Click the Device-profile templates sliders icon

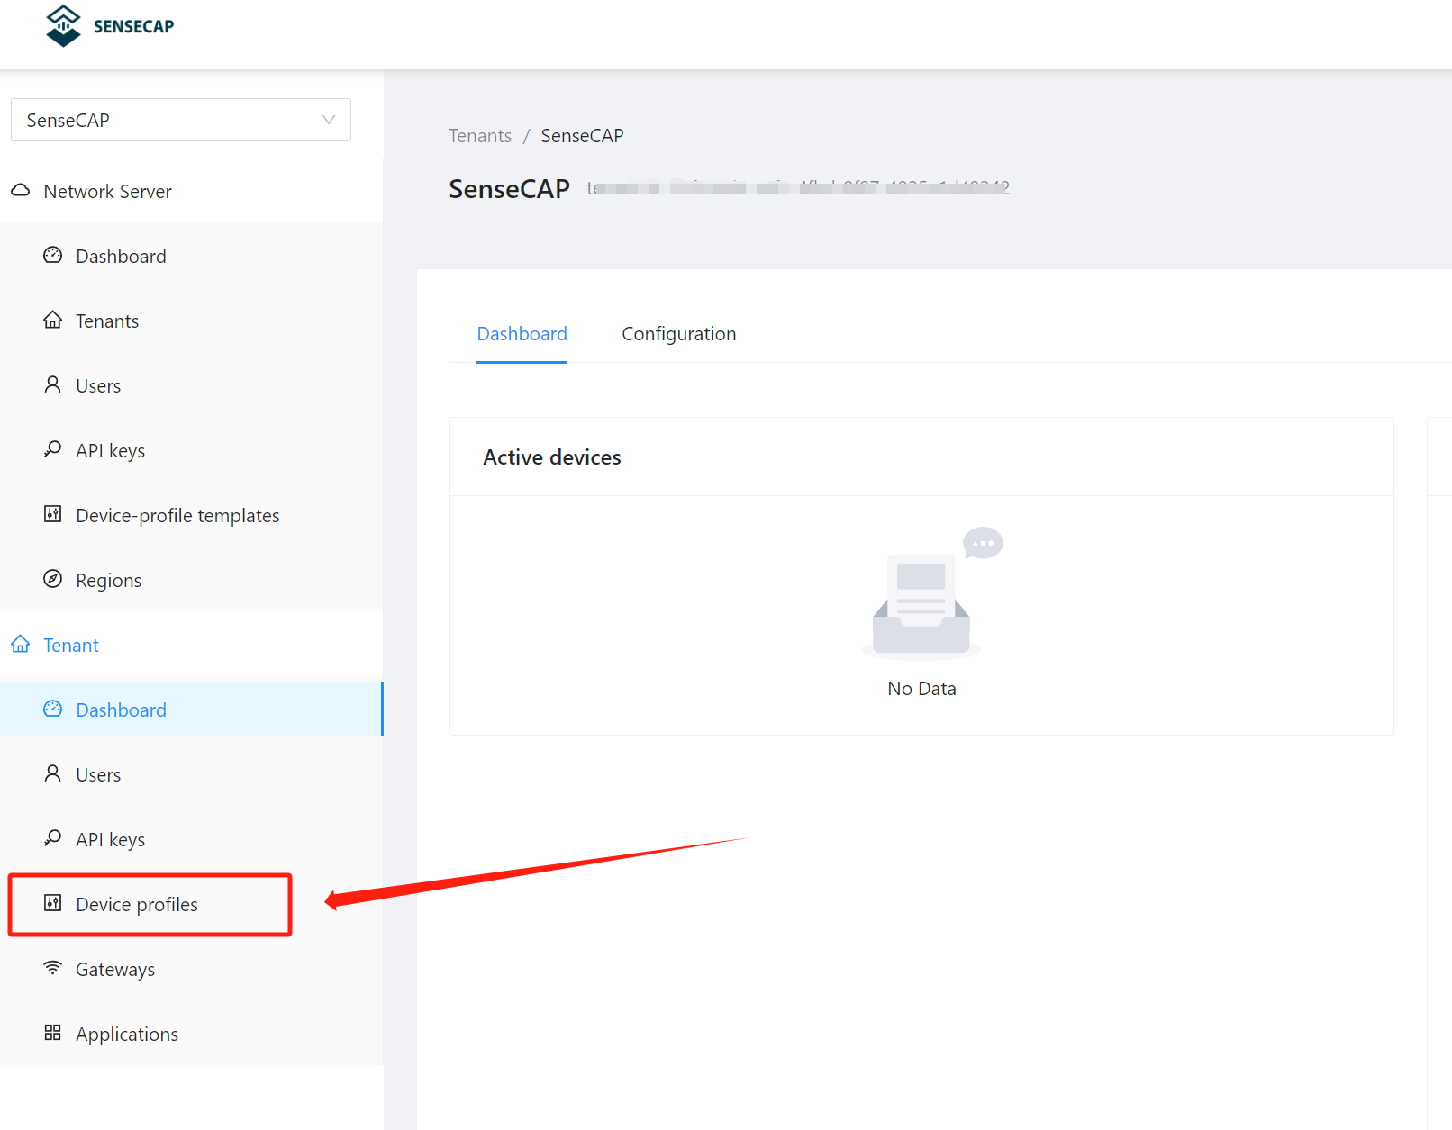click(53, 514)
